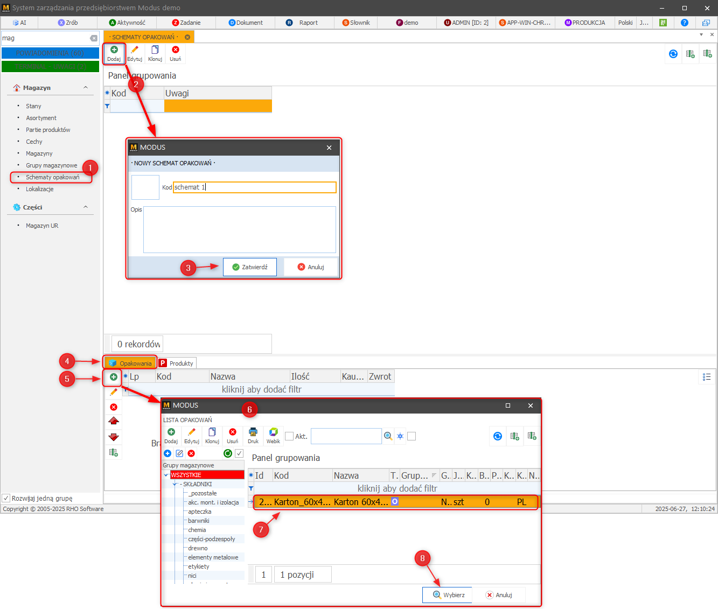This screenshot has height=609, width=718.
Task: Edit packaging row with the side pencil icon
Action: point(114,392)
